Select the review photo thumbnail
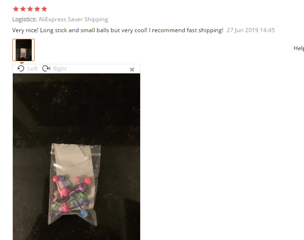304x240 pixels. click(x=24, y=50)
